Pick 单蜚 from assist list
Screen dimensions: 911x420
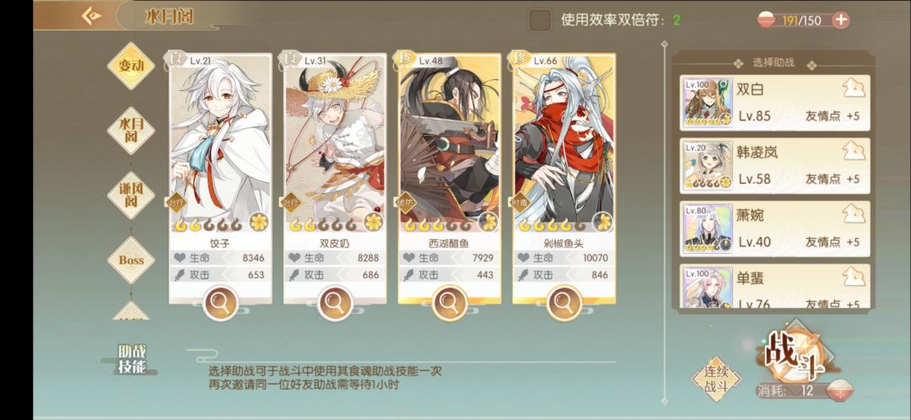[775, 286]
